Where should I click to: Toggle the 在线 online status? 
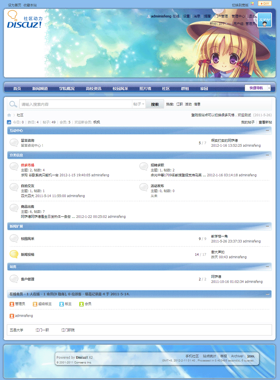(x=176, y=16)
